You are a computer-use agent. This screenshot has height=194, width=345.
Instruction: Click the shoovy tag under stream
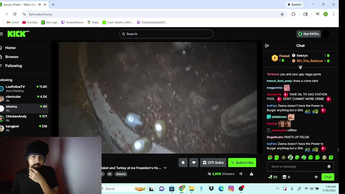pyautogui.click(x=121, y=174)
